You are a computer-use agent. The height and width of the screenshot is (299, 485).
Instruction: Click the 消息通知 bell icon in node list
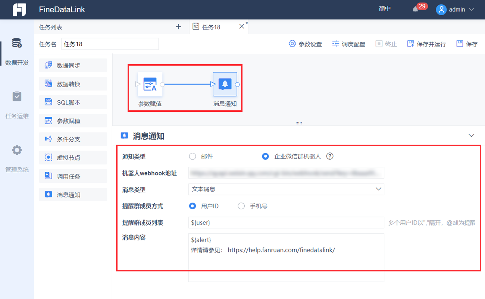[48, 194]
